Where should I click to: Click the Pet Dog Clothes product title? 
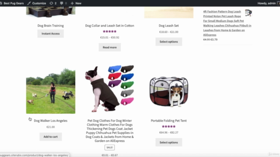coord(110,131)
